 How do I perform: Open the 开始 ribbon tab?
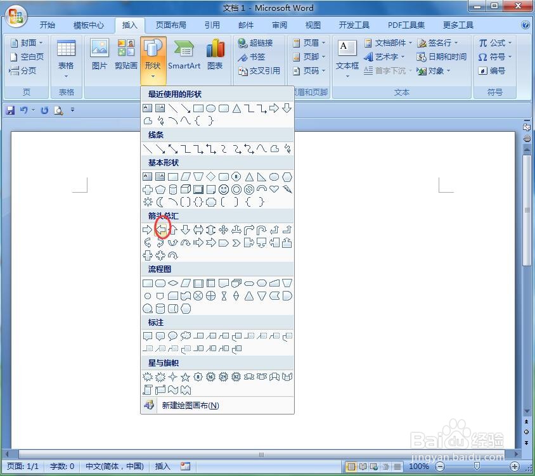[47, 25]
